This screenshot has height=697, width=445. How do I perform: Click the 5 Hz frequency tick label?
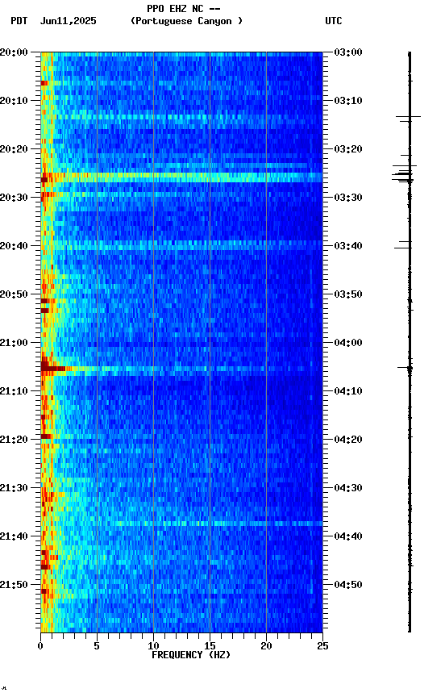point(97,646)
